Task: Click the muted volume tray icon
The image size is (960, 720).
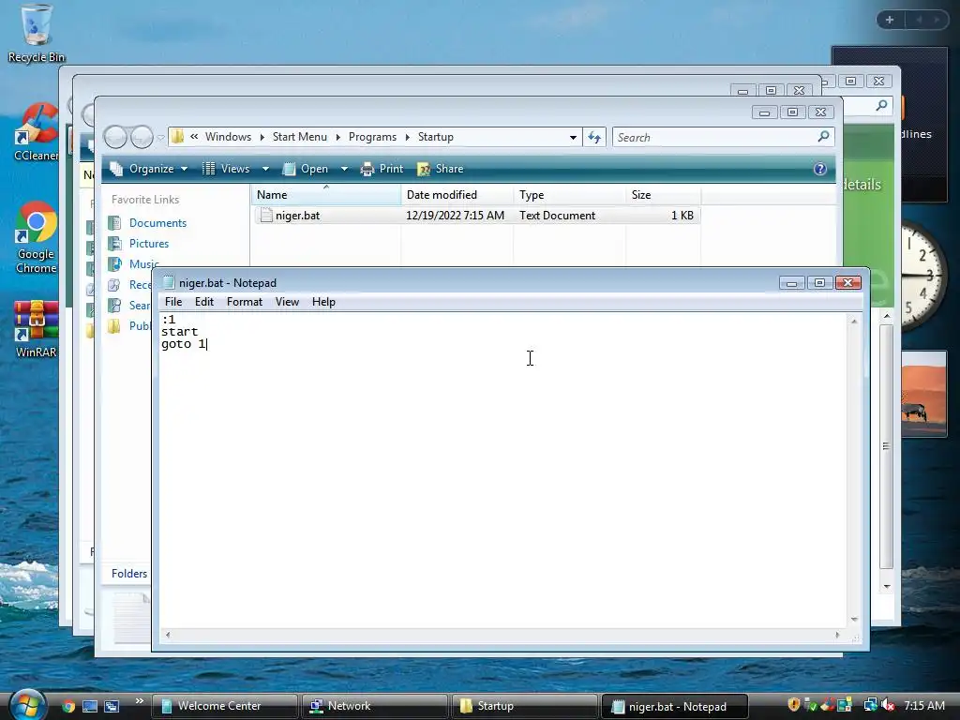Action: (x=889, y=705)
